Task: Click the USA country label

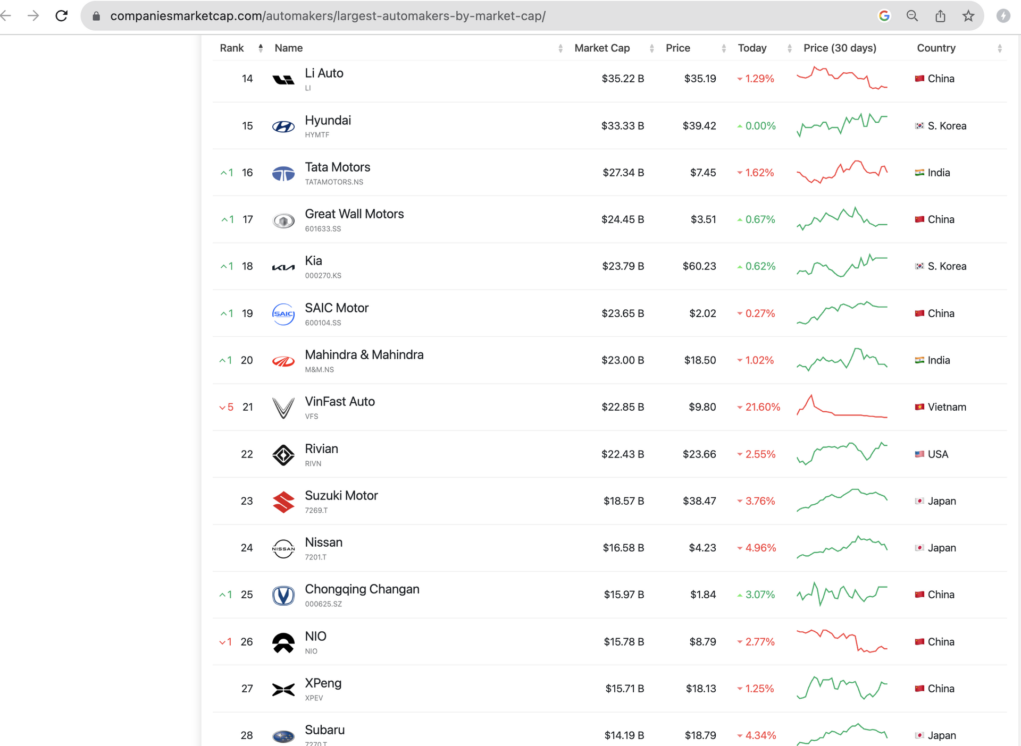Action: click(x=938, y=454)
